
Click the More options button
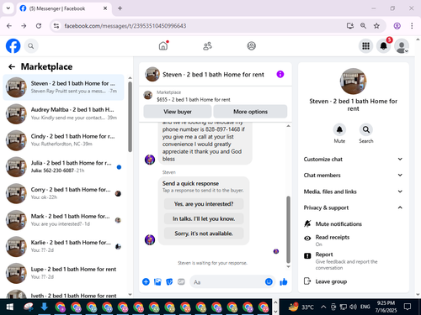[250, 112]
